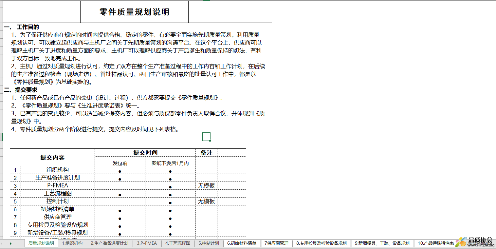Select the 提交内容 table header

click(52, 157)
